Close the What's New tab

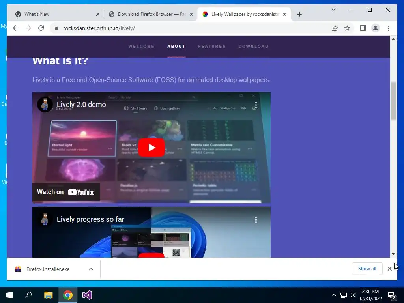pyautogui.click(x=98, y=14)
